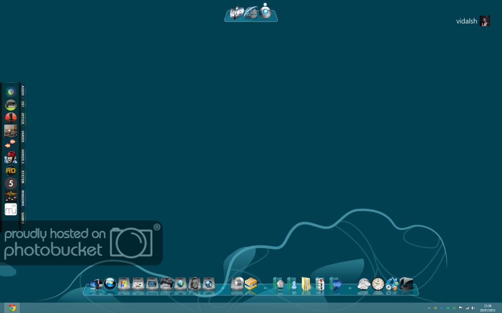Click the orange HD icon in the sidebar

coord(11,170)
